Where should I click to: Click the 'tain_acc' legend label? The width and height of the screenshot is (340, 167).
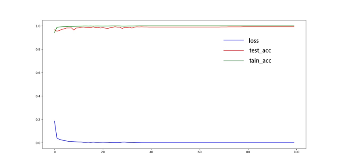260,61
